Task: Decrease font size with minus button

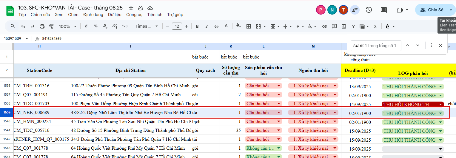Action: coord(167,26)
